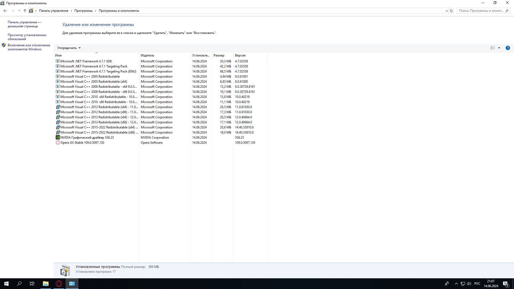Go up one level with up arrow
The image size is (514, 289).
pyautogui.click(x=25, y=11)
